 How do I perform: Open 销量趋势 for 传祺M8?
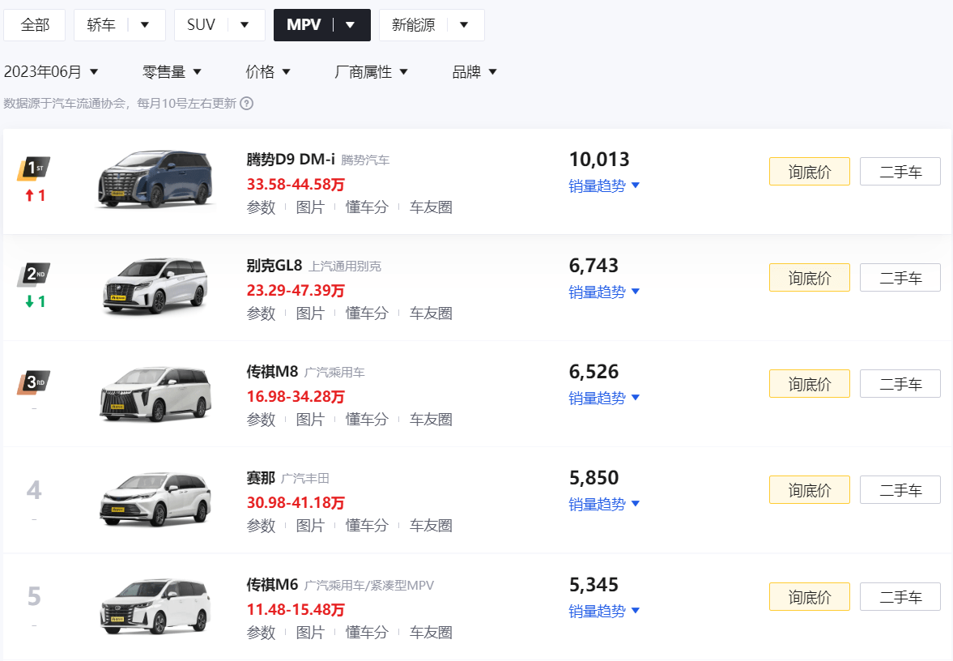pos(598,398)
